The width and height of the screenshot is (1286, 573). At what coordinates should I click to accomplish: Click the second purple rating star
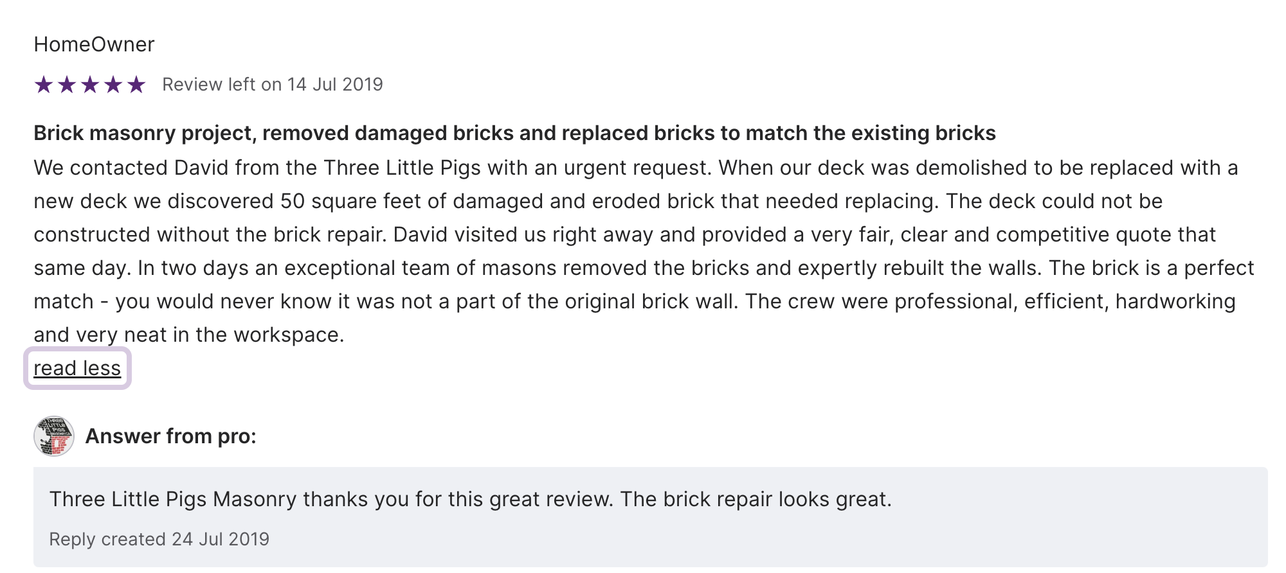point(67,84)
